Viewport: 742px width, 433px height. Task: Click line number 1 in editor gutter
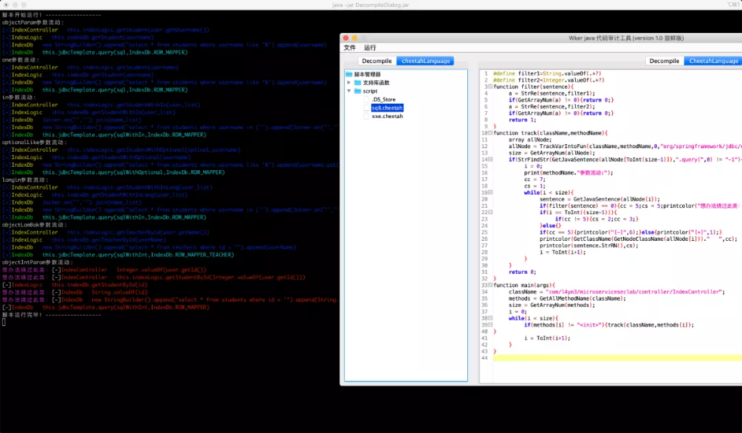click(486, 73)
